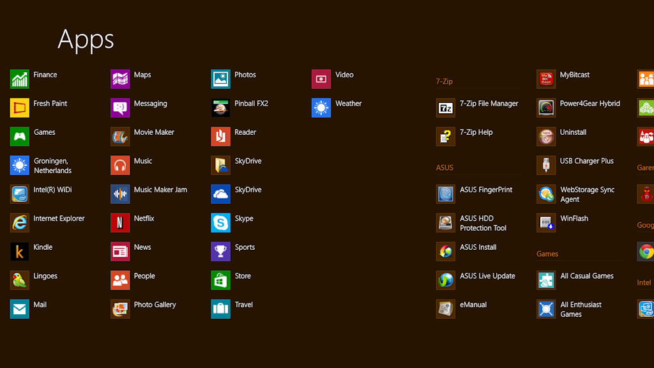The height and width of the screenshot is (368, 654).
Task: Click the "Movie Maker" label text
Action: [154, 132]
